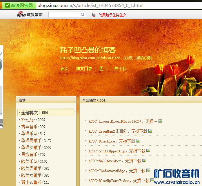Image resolution: width=202 pixels, height=186 pixels.
Task: Go to 首页 home tab
Action: point(65,68)
